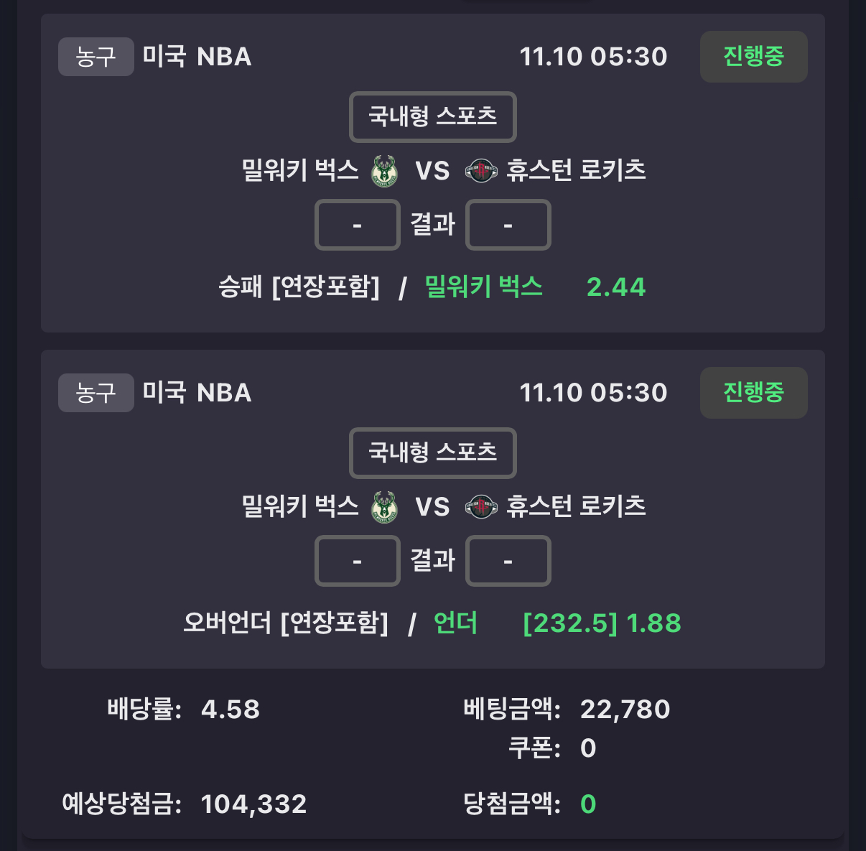This screenshot has width=866, height=851.
Task: Click the Houston Rockets logo in the 승패 bet card
Action: pyautogui.click(x=481, y=171)
